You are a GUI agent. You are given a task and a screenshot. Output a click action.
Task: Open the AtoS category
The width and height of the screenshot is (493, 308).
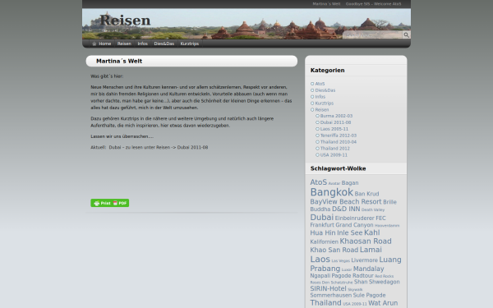[320, 84]
